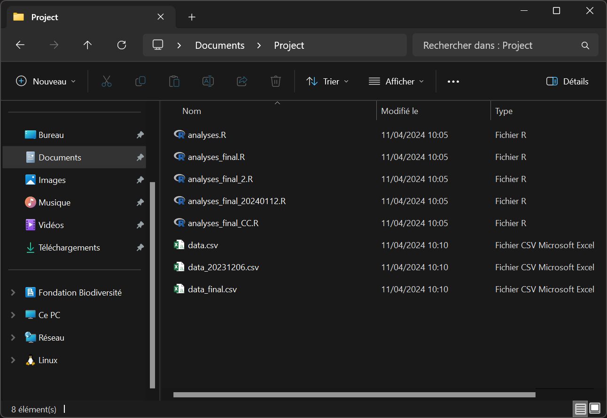Click the Share icon in toolbar
607x418 pixels.
point(242,81)
